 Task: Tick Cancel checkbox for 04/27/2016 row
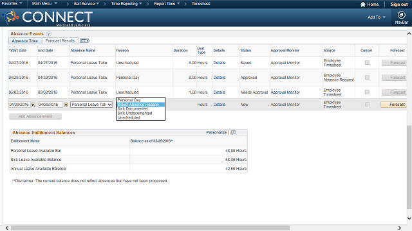(x=367, y=63)
